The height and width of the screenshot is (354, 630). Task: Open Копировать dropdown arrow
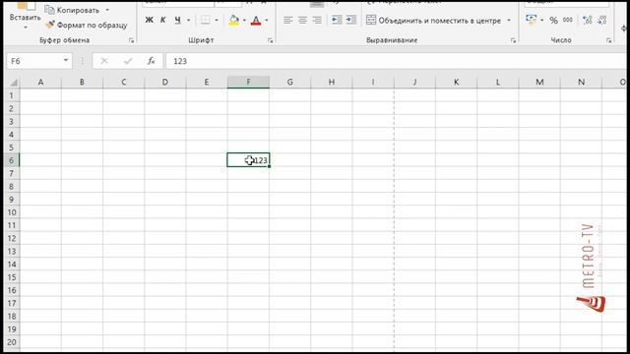[107, 10]
